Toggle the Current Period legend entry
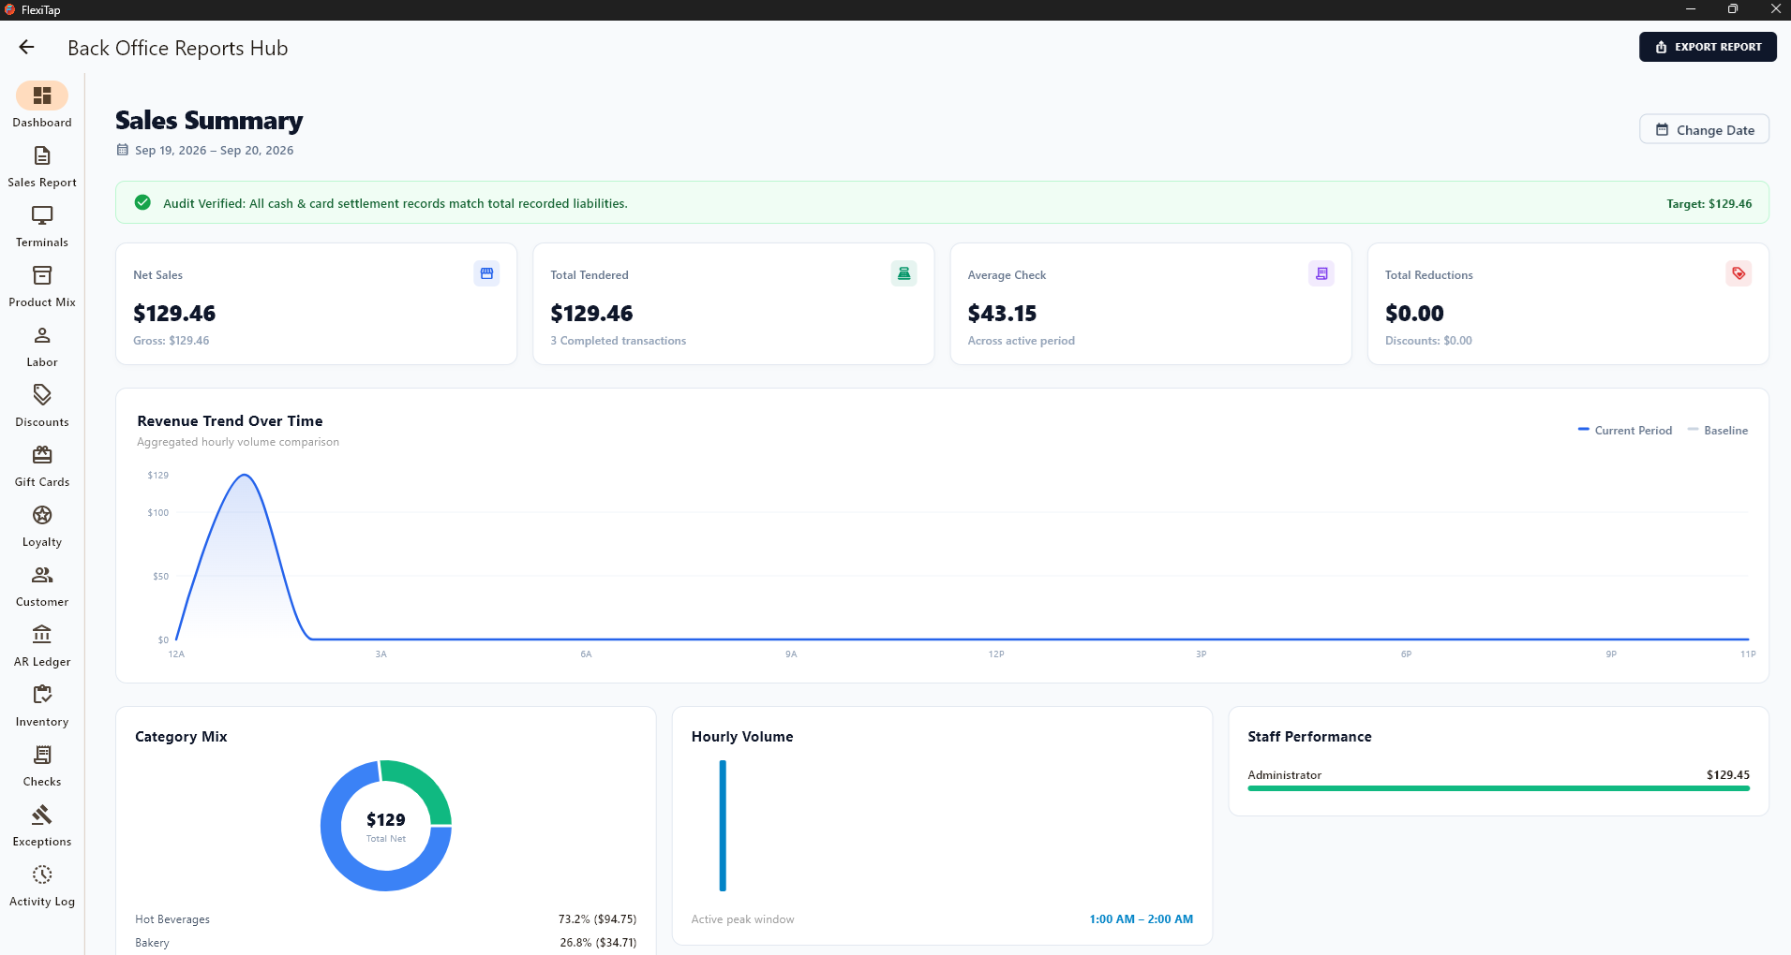The width and height of the screenshot is (1791, 955). [1625, 431]
